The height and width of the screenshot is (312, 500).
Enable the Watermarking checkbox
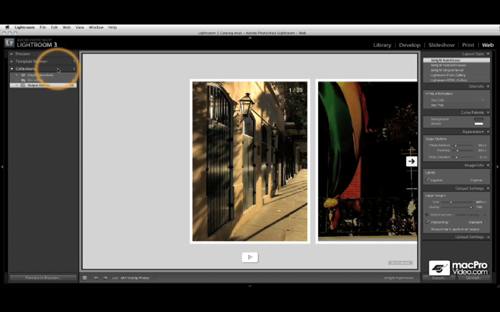tap(427, 215)
